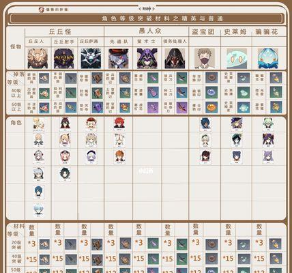Select the 丘丘射手 monster portrait
Viewport: 292px width, 273px height.
[64, 58]
